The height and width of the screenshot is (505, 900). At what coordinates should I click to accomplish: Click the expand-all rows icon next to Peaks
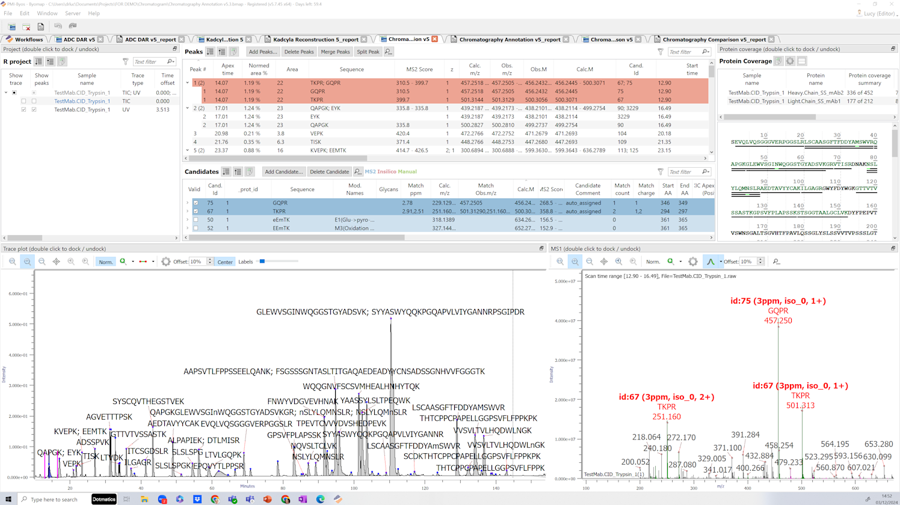210,52
